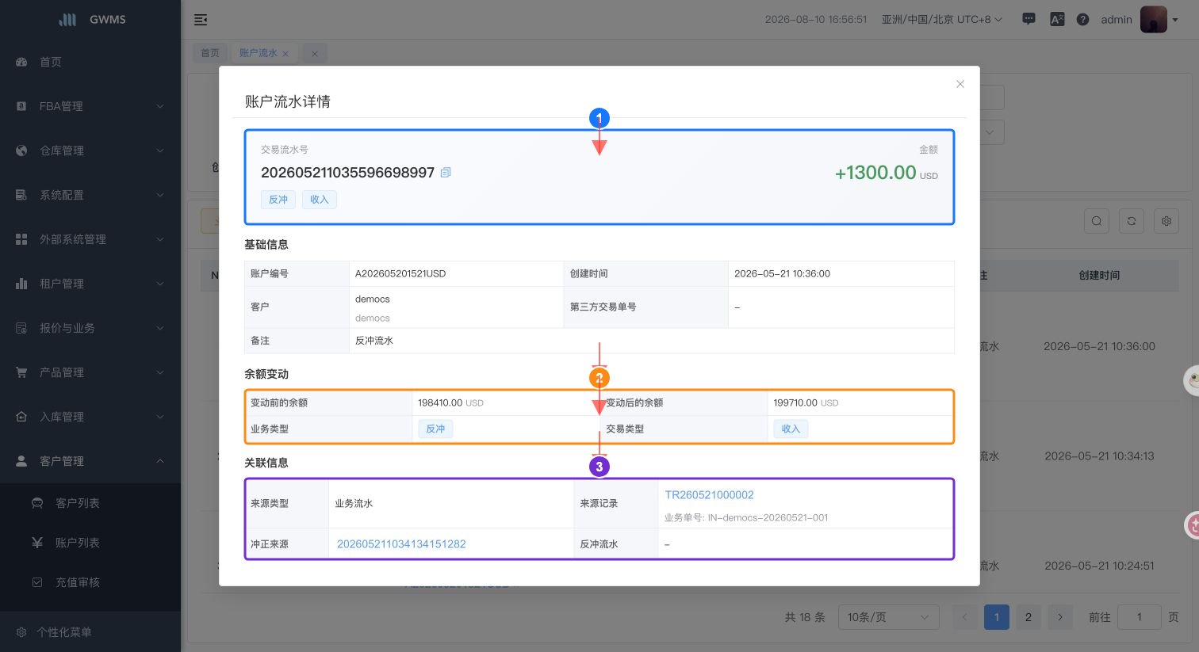Open the help question mark icon
Screen dimensions: 1199x652
pos(1082,19)
